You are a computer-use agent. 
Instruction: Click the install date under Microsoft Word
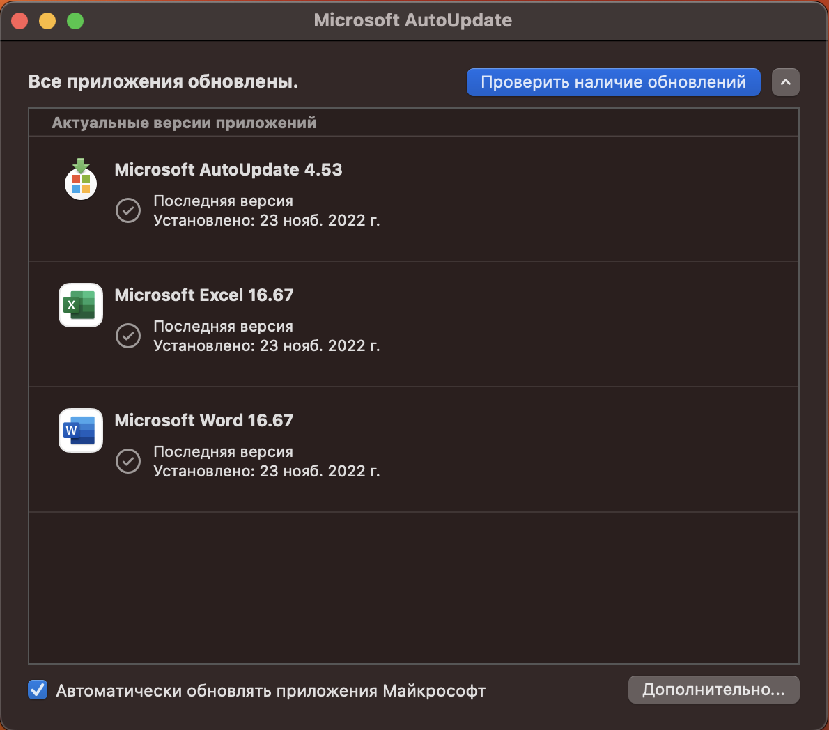click(266, 471)
